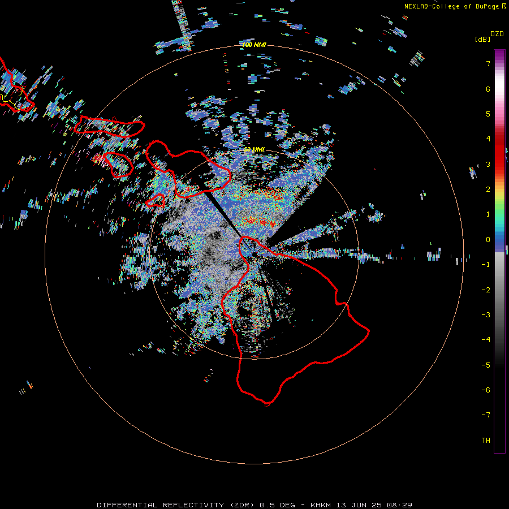This screenshot has width=509, height=509.
Task: Click the DZD legend title
Action: click(x=497, y=34)
